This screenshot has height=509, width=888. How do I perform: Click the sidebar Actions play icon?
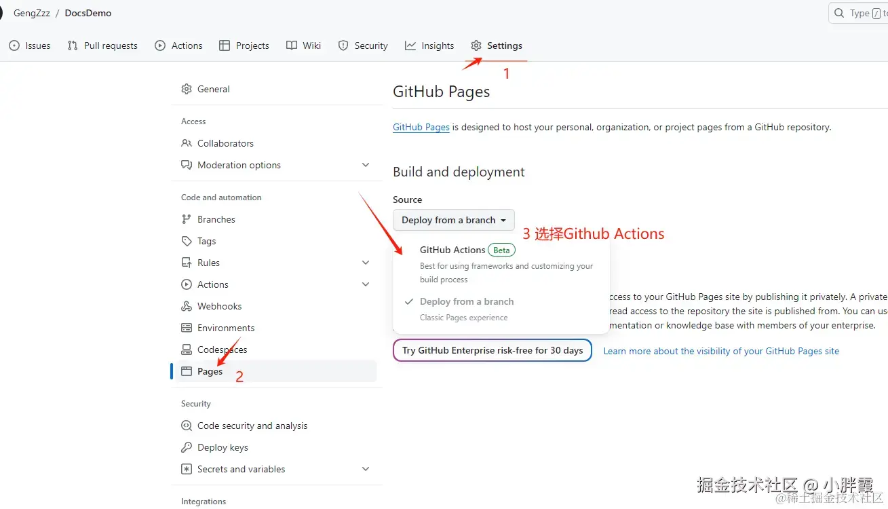pos(187,284)
